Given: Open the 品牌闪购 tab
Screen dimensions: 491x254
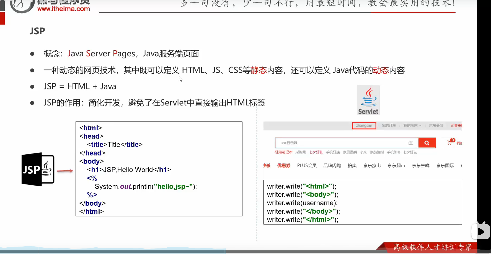Looking at the screenshot, I should point(332,165).
